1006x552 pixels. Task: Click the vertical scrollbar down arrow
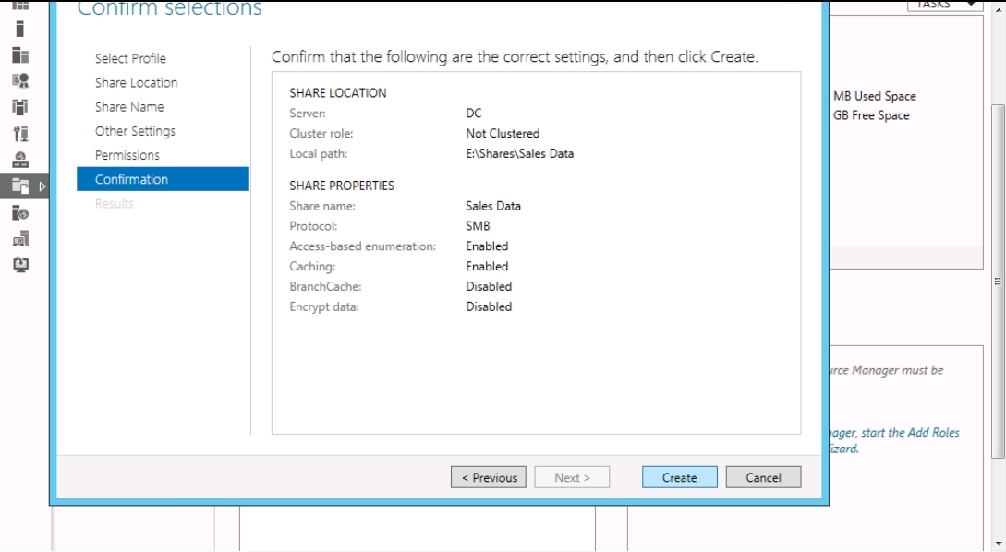pos(999,543)
